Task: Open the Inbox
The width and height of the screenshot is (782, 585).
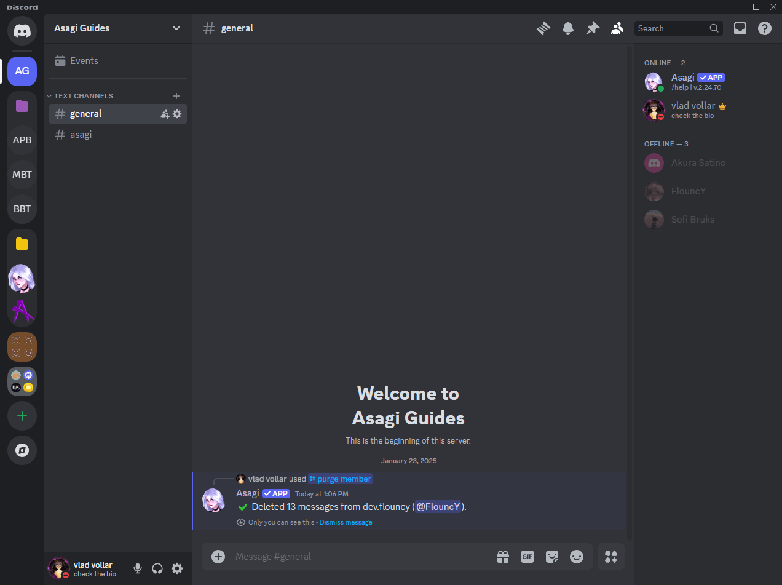Action: coord(740,28)
